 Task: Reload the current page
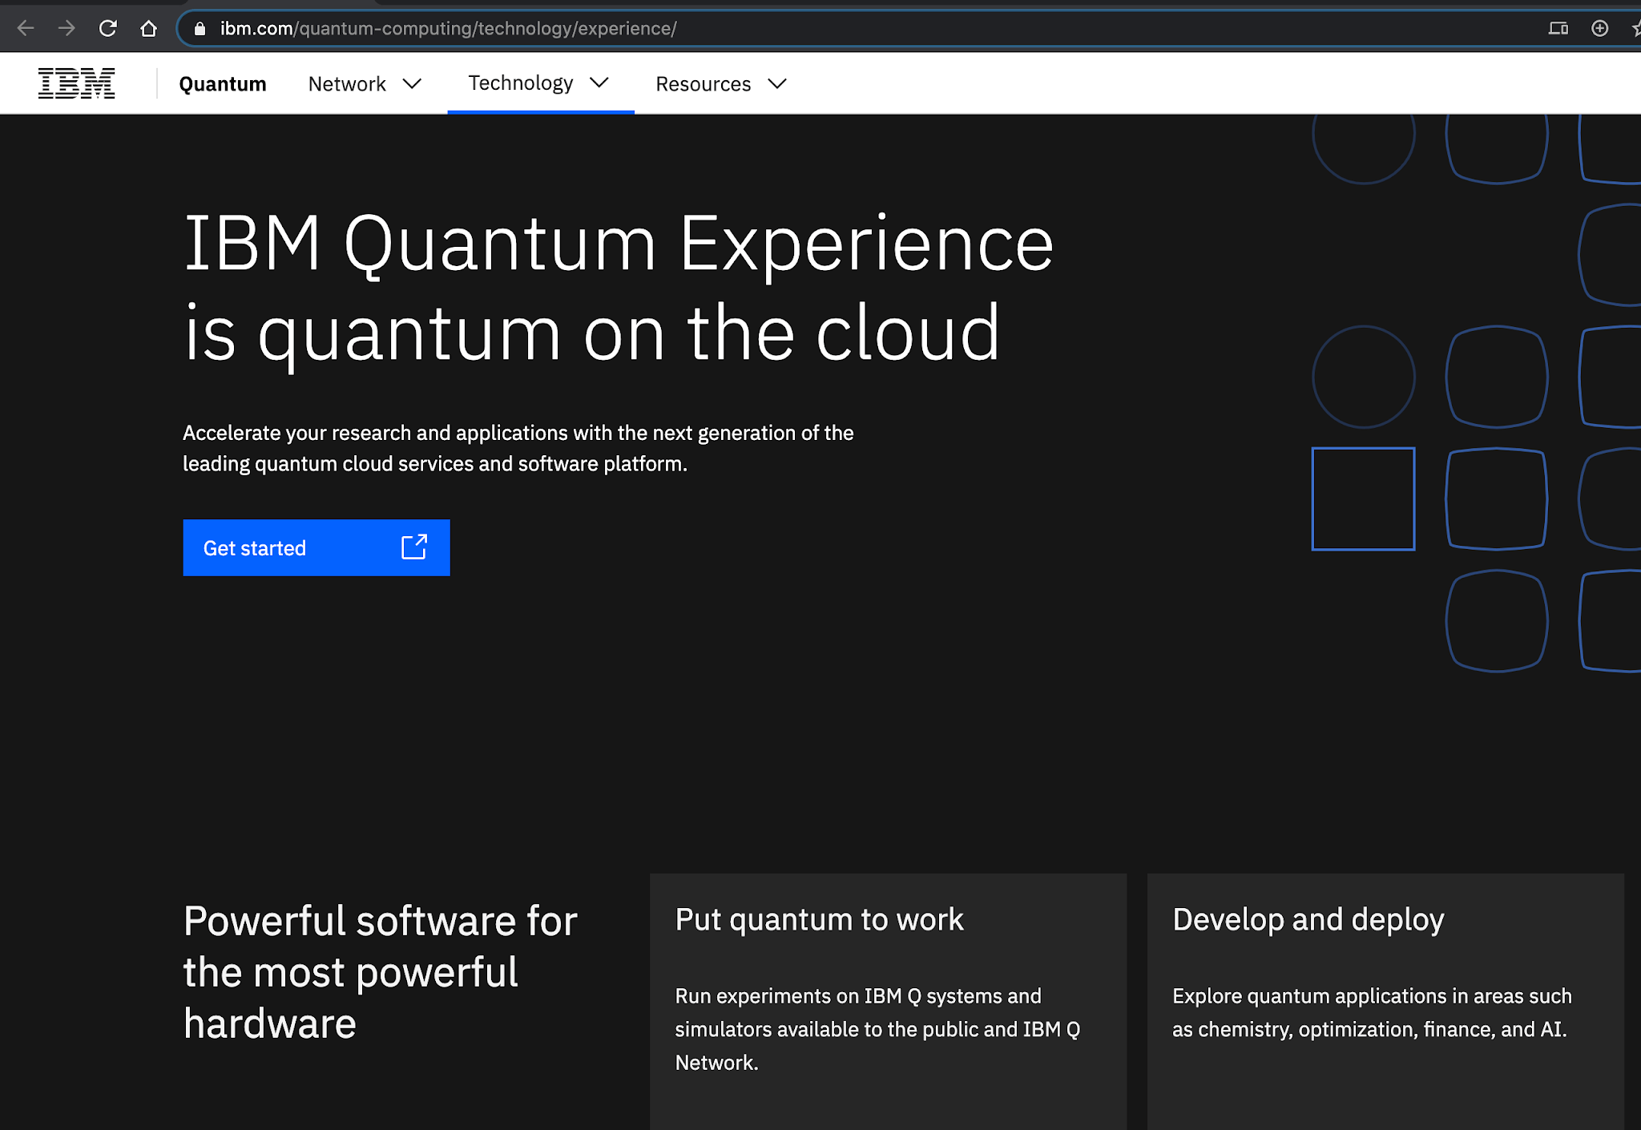click(109, 28)
